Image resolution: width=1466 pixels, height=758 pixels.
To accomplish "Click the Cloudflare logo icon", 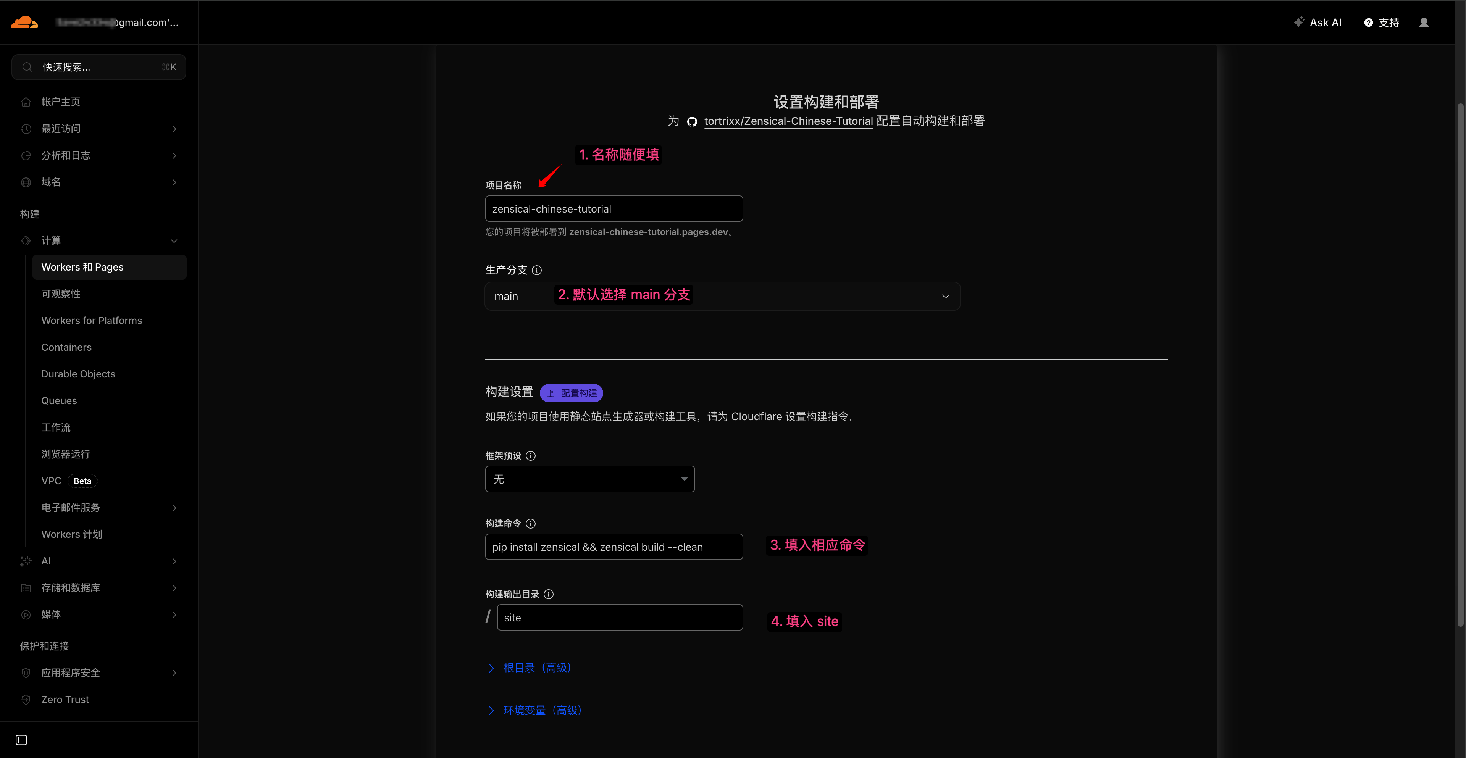I will coord(24,22).
